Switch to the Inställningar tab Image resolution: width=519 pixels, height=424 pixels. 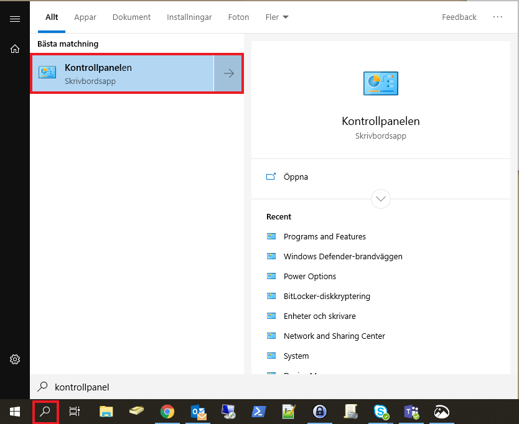[189, 17]
